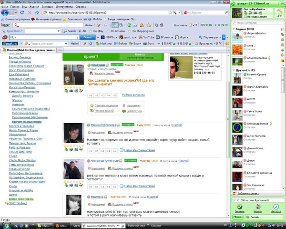The height and width of the screenshot is (229, 286).
Task: Click the Играть games icon in Agent
Action: point(258,207)
